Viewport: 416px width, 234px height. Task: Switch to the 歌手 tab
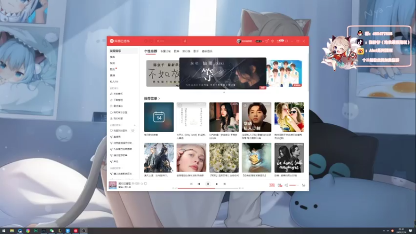pyautogui.click(x=196, y=51)
